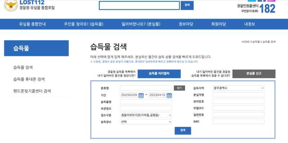
Task: Open the 내정보 menu
Action: 249,24
